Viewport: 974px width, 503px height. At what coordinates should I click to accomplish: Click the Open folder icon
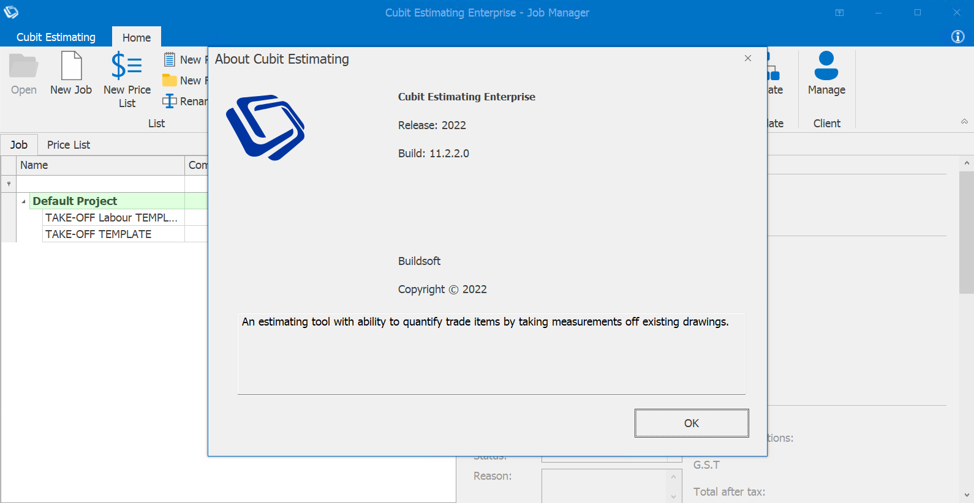click(x=24, y=66)
